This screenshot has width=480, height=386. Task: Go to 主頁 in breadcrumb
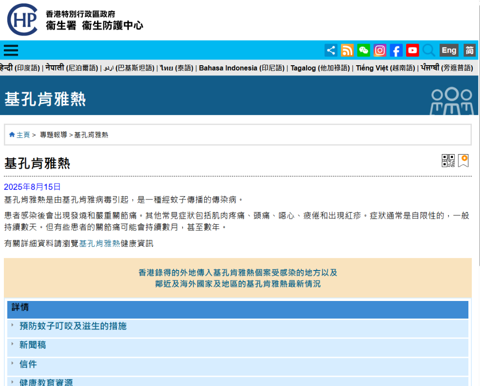coord(23,135)
